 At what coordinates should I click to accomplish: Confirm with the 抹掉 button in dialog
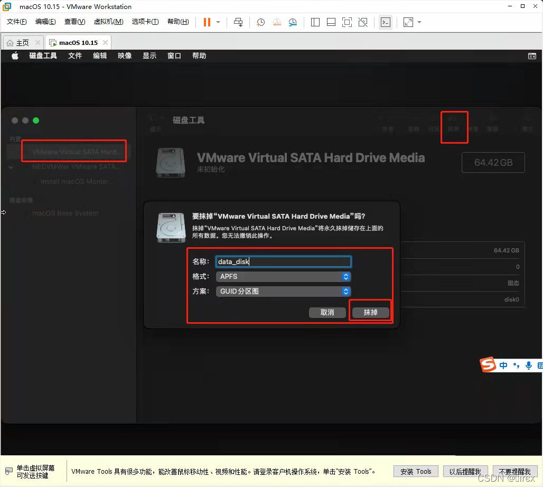371,312
